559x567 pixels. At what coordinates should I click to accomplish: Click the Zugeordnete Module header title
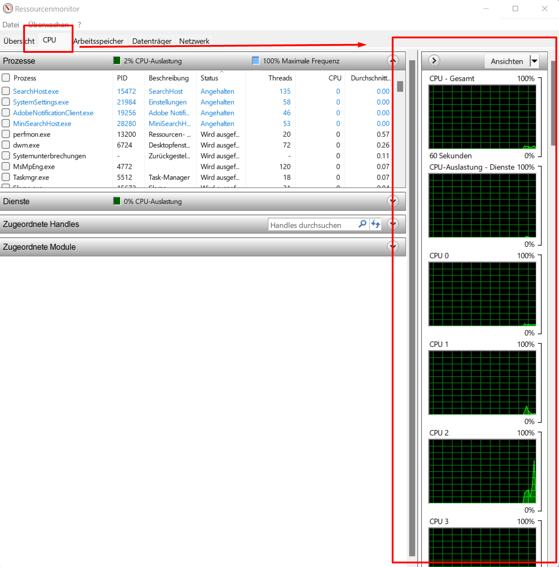click(x=39, y=247)
